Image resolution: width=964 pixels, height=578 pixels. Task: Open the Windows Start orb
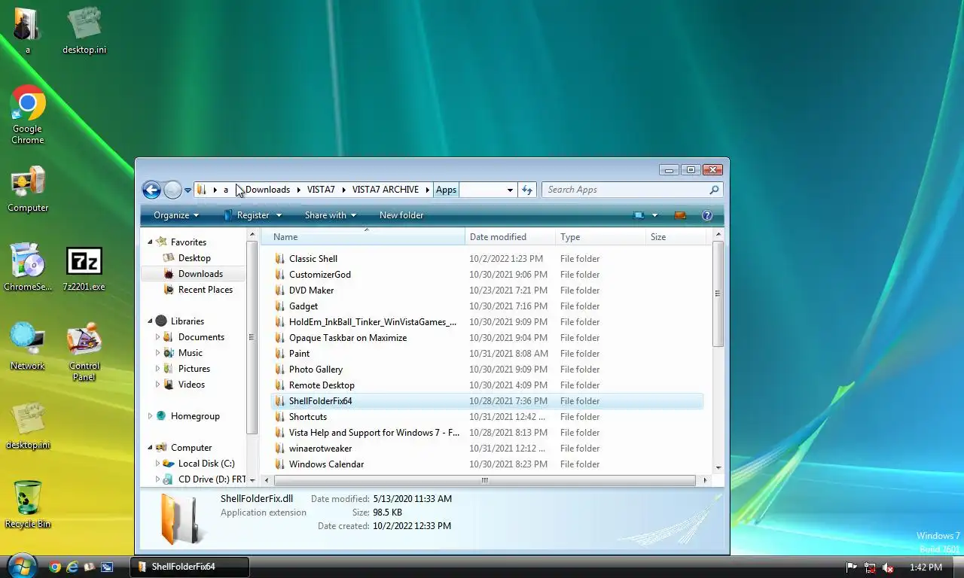[x=20, y=566]
